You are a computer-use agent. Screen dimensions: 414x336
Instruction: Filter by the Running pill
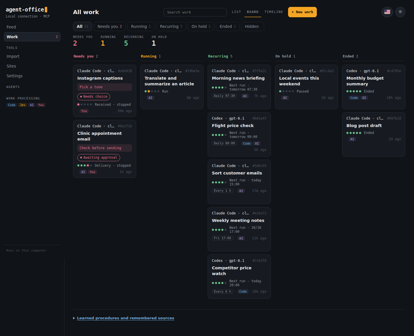click(x=141, y=26)
